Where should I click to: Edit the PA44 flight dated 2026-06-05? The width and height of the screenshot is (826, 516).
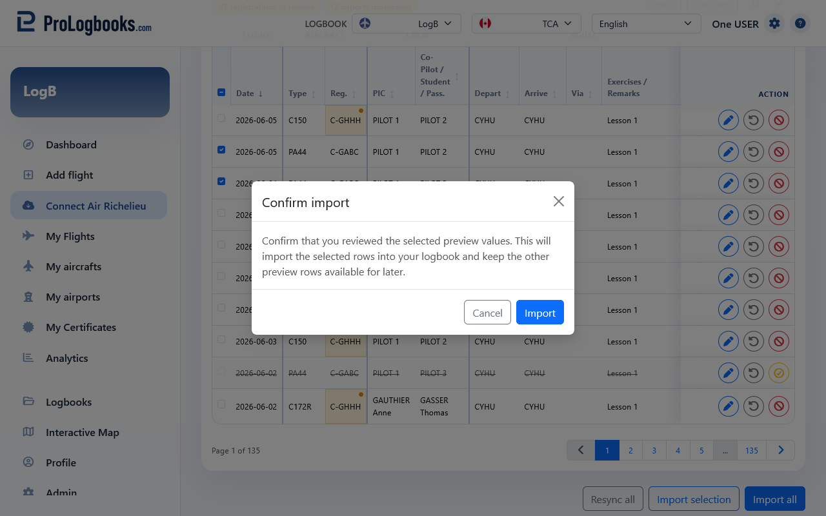pos(729,152)
